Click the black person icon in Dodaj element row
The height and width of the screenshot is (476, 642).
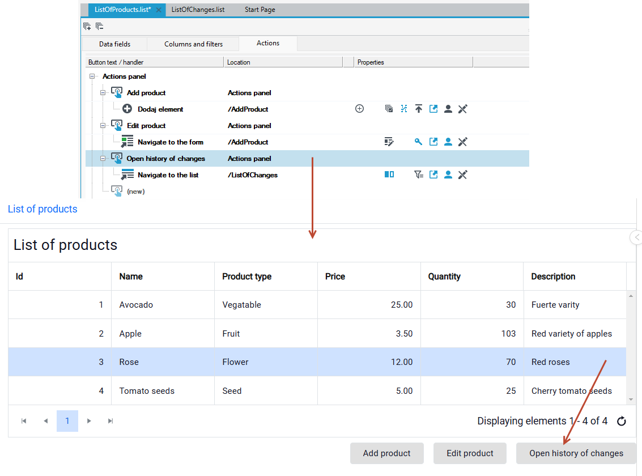point(448,109)
